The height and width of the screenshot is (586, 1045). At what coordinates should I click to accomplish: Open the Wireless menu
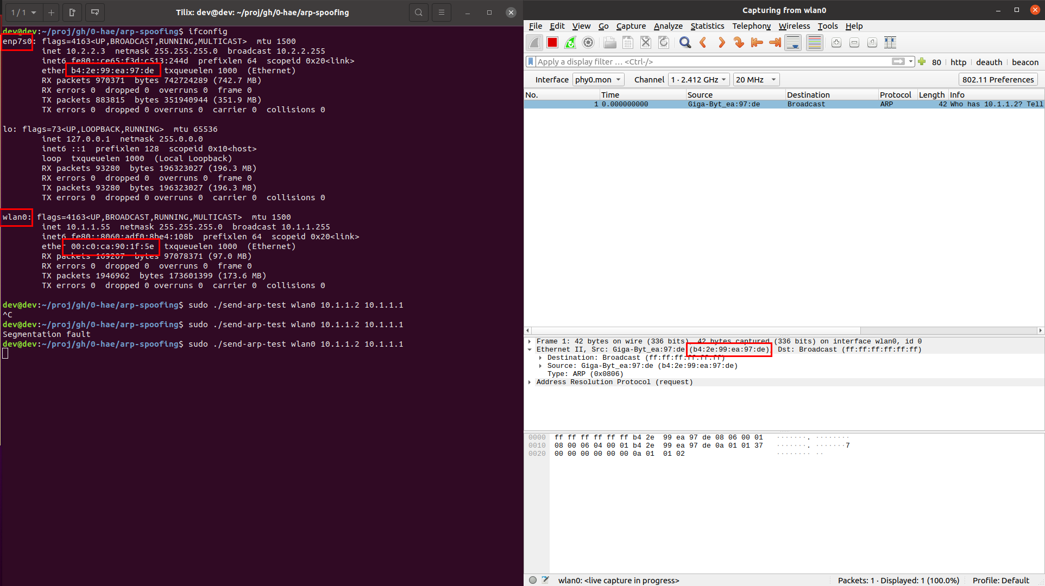pos(794,26)
